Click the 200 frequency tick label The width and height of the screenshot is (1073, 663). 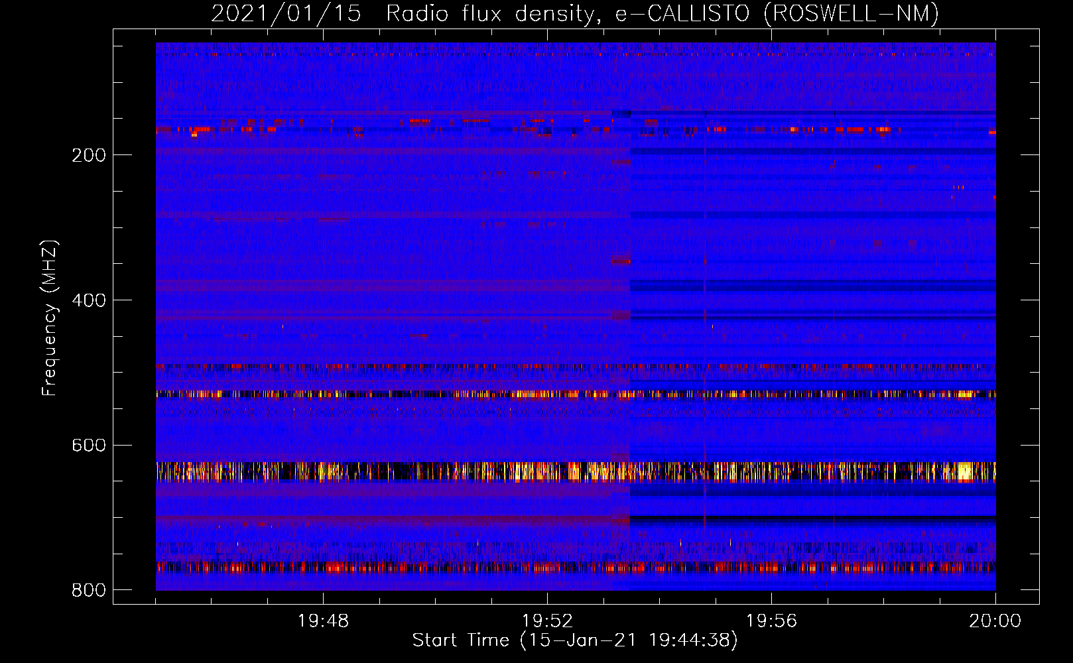89,155
